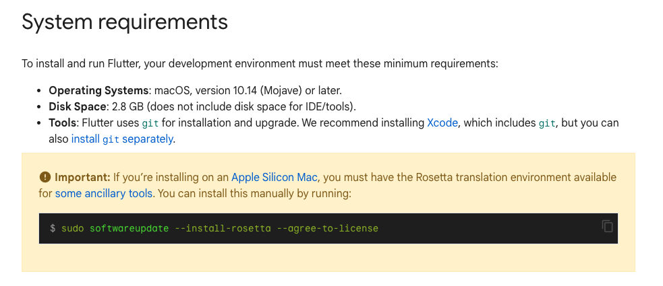Click the Tools bold label
Viewport: 663px width, 286px height.
tap(63, 122)
